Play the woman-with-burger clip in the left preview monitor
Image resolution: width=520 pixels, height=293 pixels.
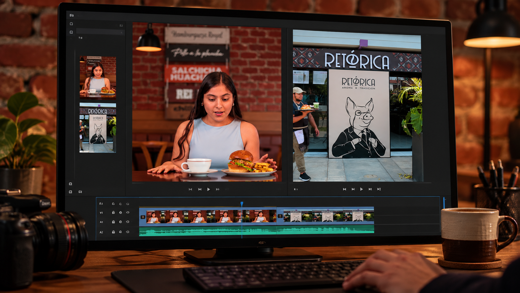tap(208, 189)
